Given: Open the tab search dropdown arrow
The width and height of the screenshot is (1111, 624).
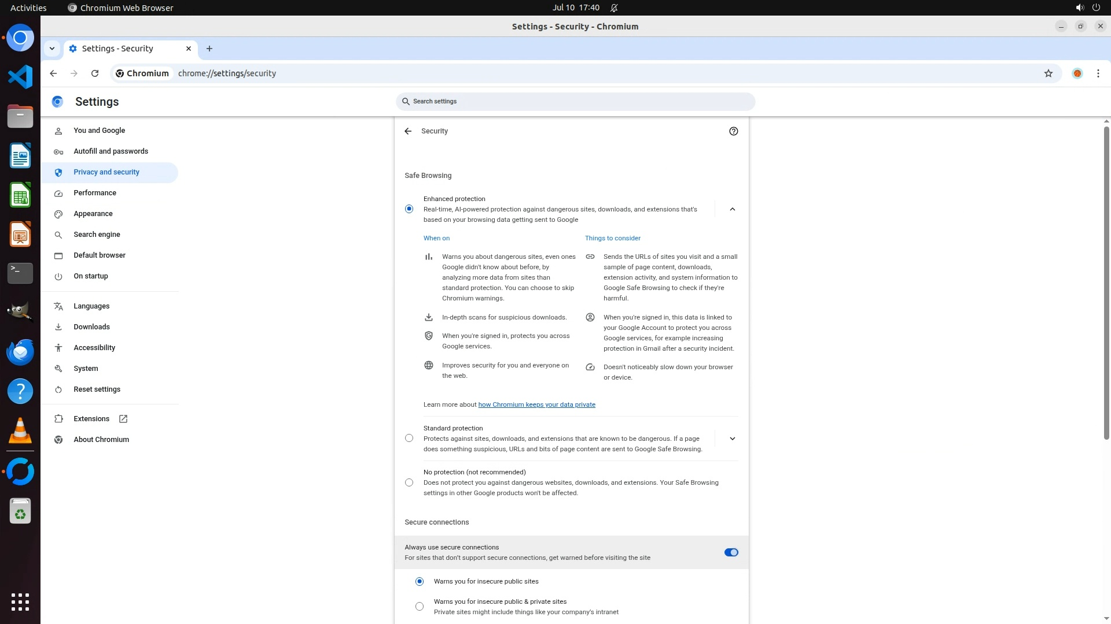Looking at the screenshot, I should 52,49.
